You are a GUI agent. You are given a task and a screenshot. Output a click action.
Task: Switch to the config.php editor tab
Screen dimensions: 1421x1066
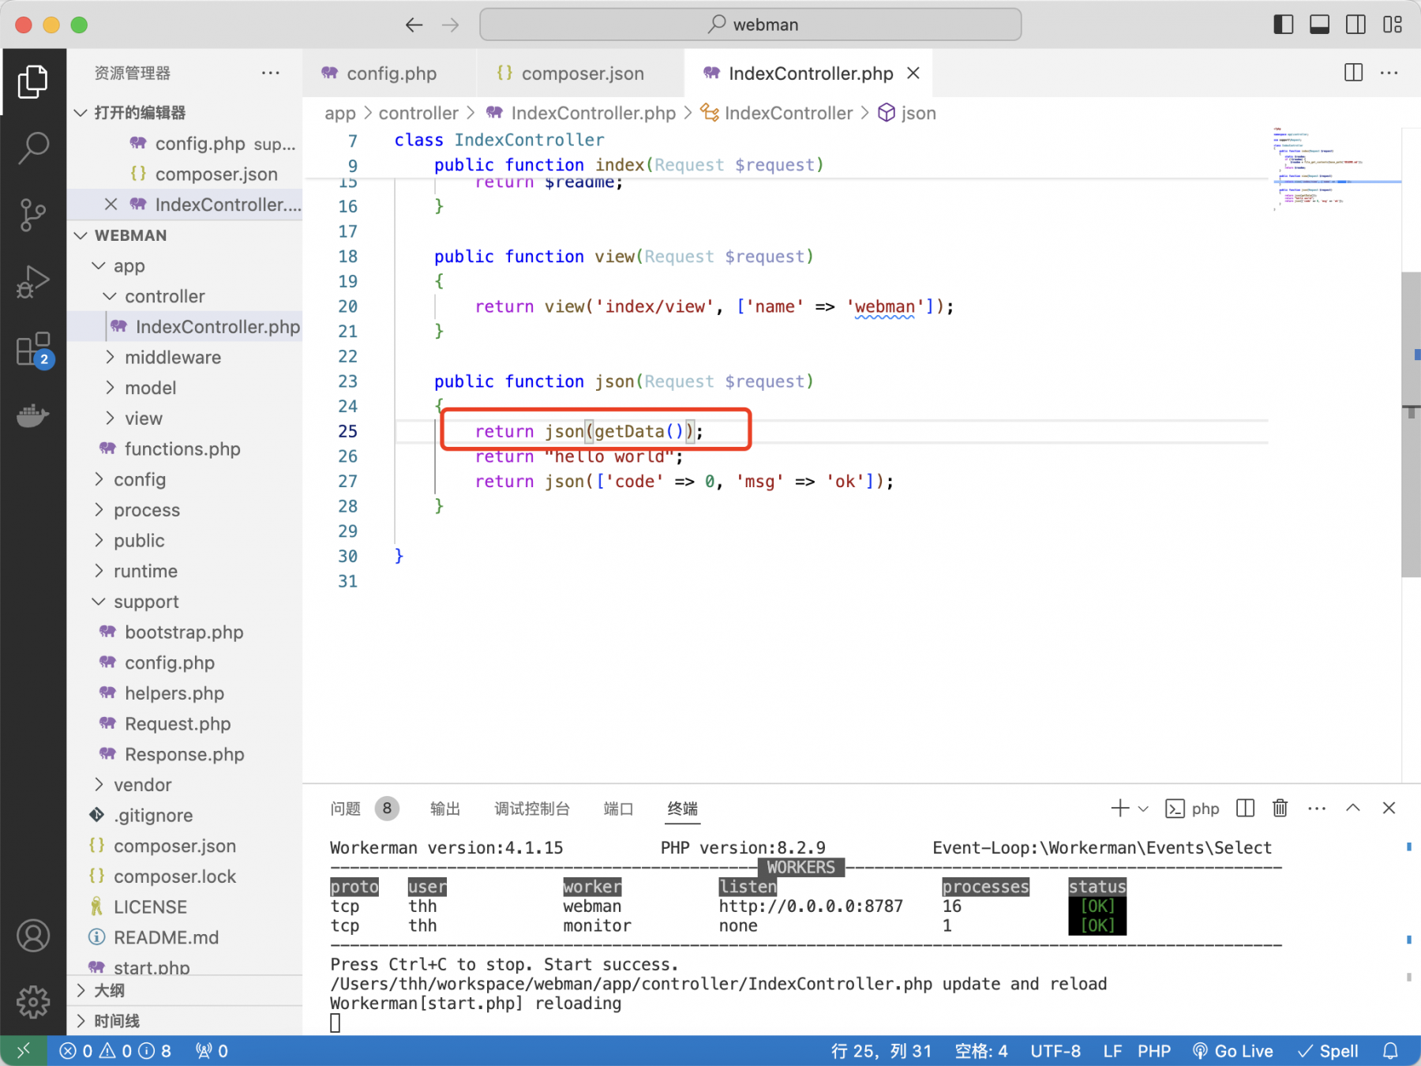coord(390,73)
